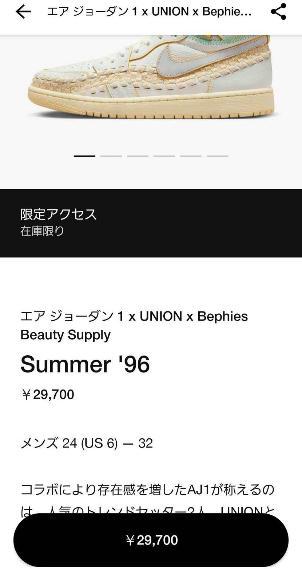Open the size range メンズ 24 (US 6) — 32

click(x=86, y=443)
